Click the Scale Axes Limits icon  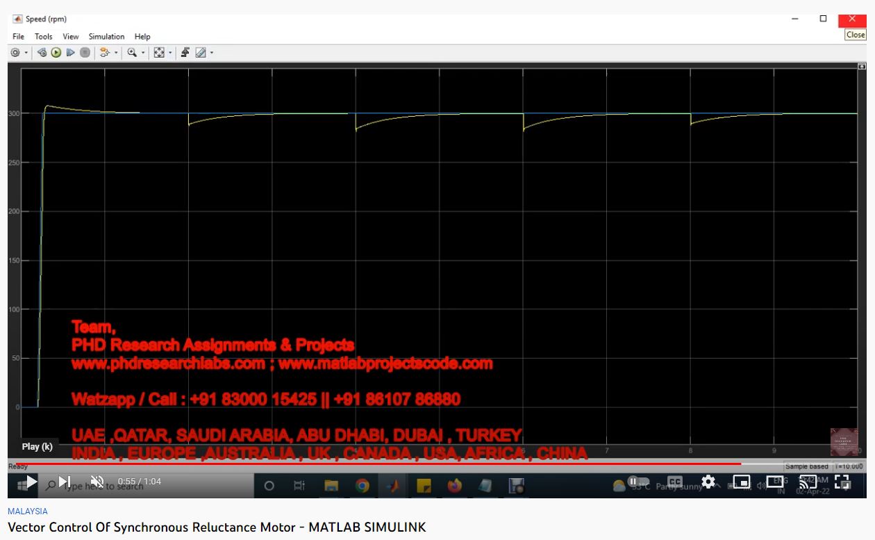159,53
